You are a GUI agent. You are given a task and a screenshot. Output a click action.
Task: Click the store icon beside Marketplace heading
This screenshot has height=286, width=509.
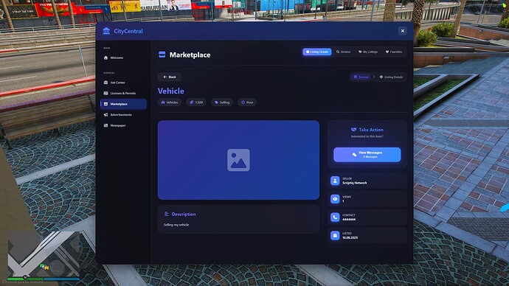coord(162,55)
